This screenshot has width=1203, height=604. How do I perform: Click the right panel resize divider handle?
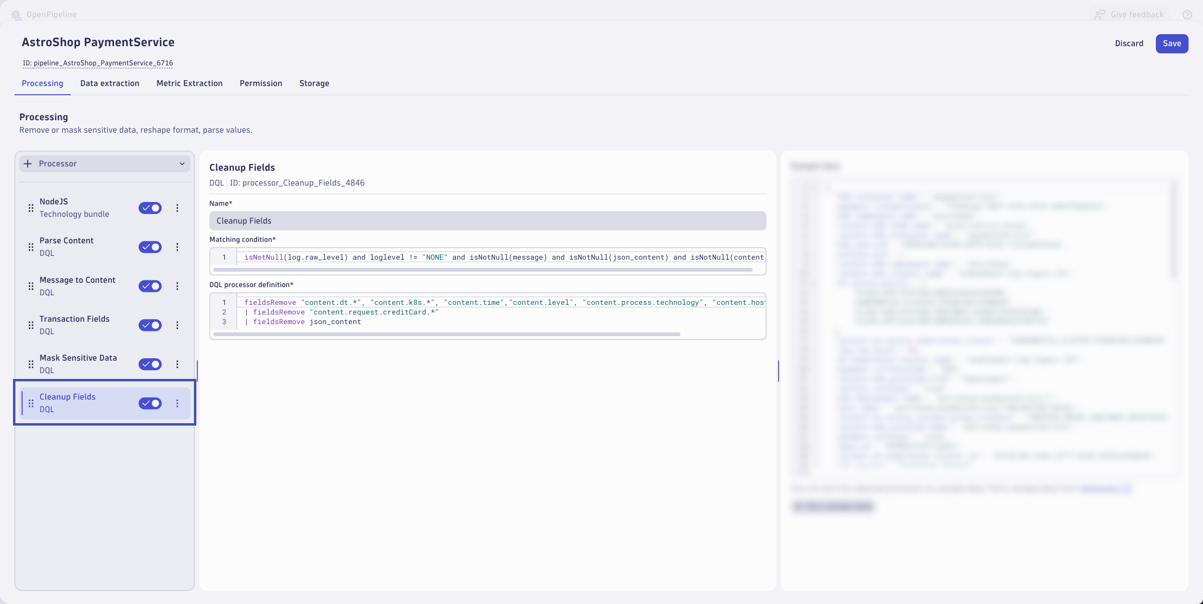778,371
